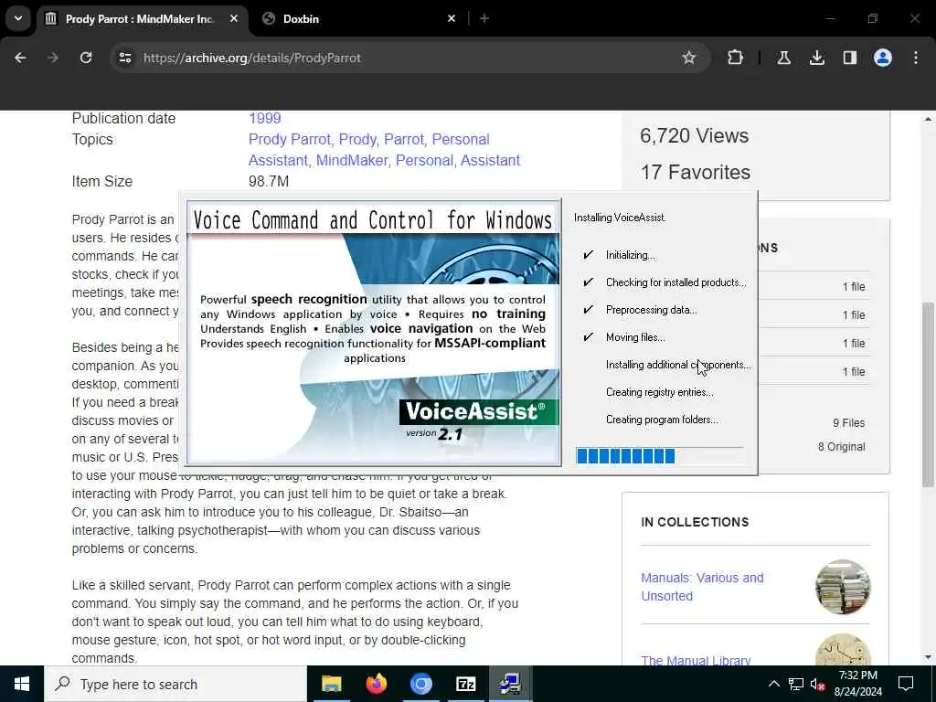
Task: Click the Manuals collection book stack thumbnail
Action: 843,587
